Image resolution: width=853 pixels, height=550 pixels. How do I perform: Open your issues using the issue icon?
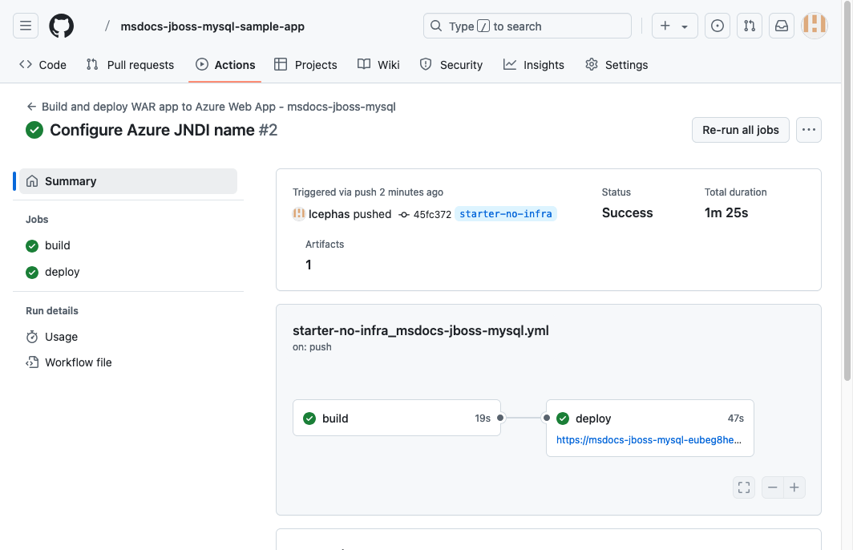coord(717,26)
